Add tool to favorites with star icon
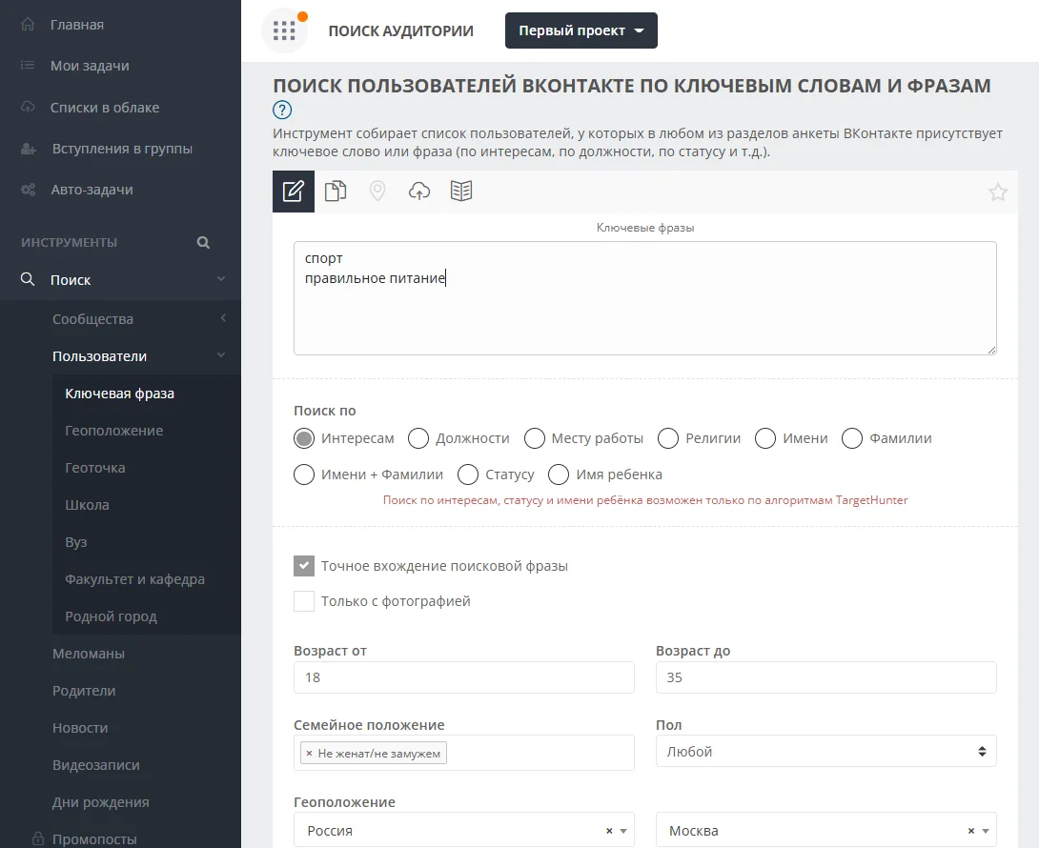Image resolution: width=1039 pixels, height=848 pixels. pos(997,192)
